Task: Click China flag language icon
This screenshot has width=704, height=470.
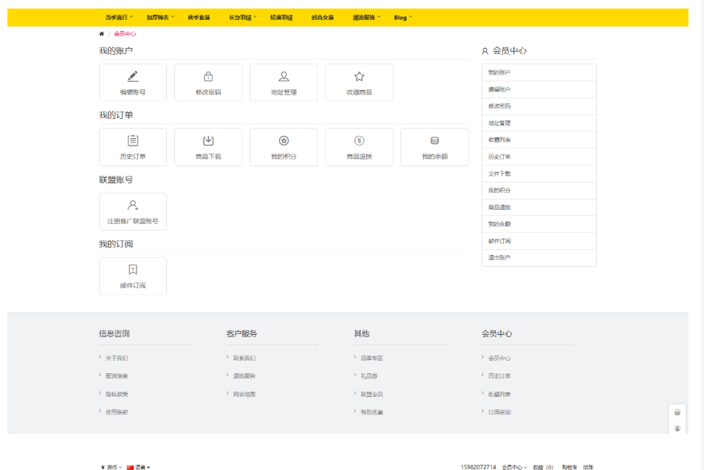Action: pyautogui.click(x=130, y=467)
